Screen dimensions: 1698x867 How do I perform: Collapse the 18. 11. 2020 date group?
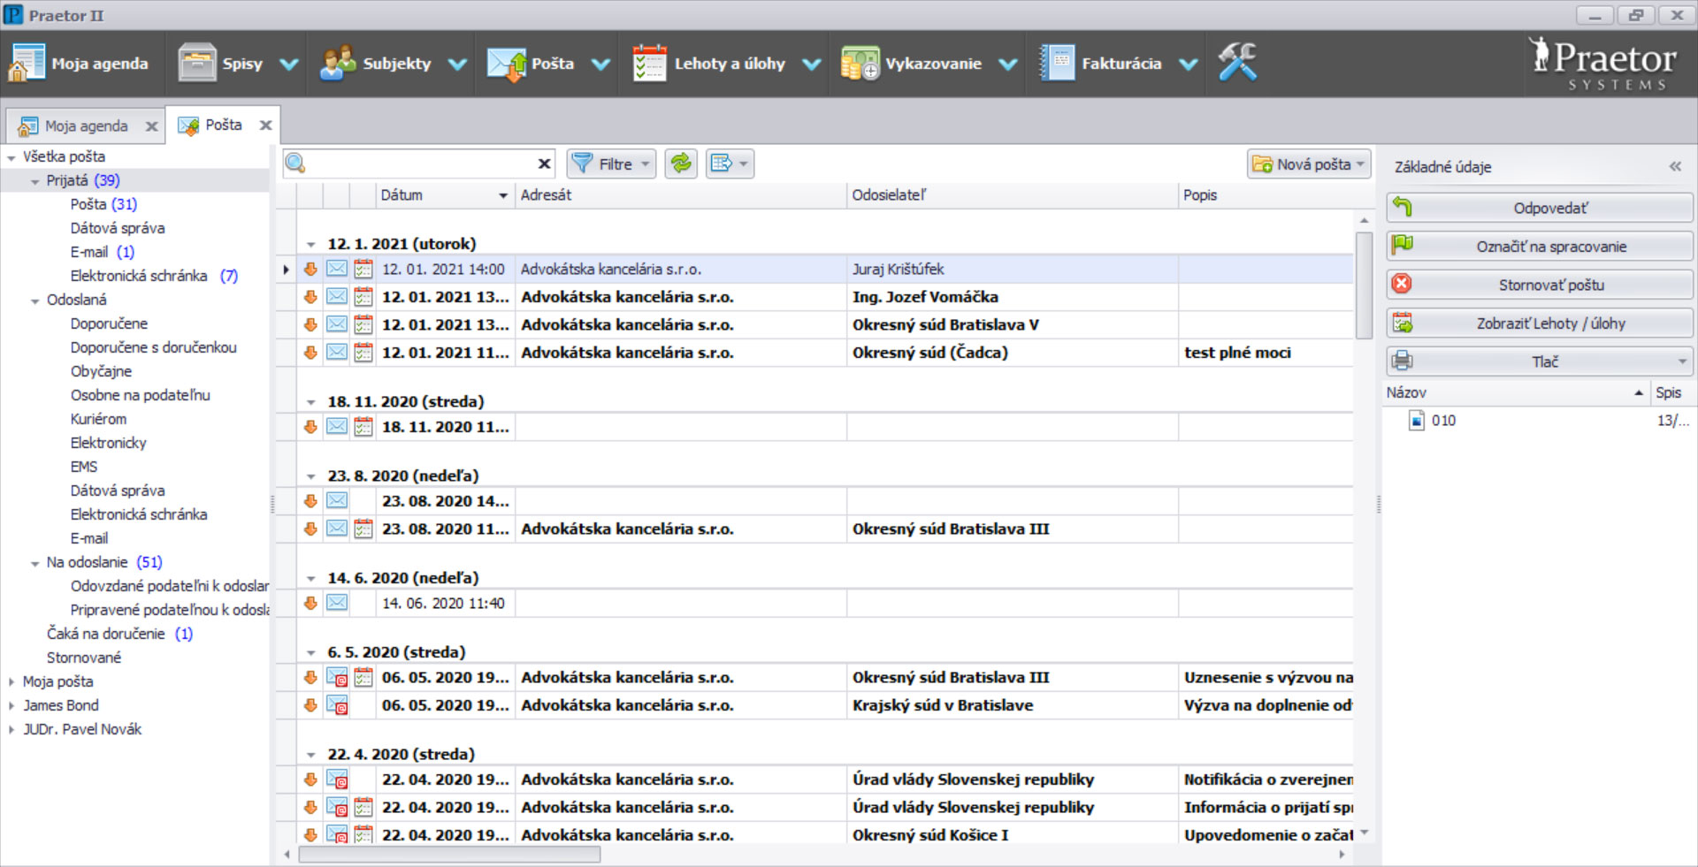(x=311, y=402)
